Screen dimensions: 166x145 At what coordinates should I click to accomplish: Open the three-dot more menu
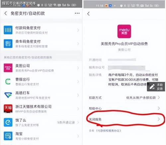click(77, 13)
